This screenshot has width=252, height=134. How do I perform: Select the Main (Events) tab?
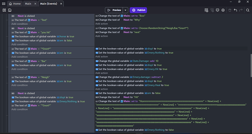[x=49, y=4]
